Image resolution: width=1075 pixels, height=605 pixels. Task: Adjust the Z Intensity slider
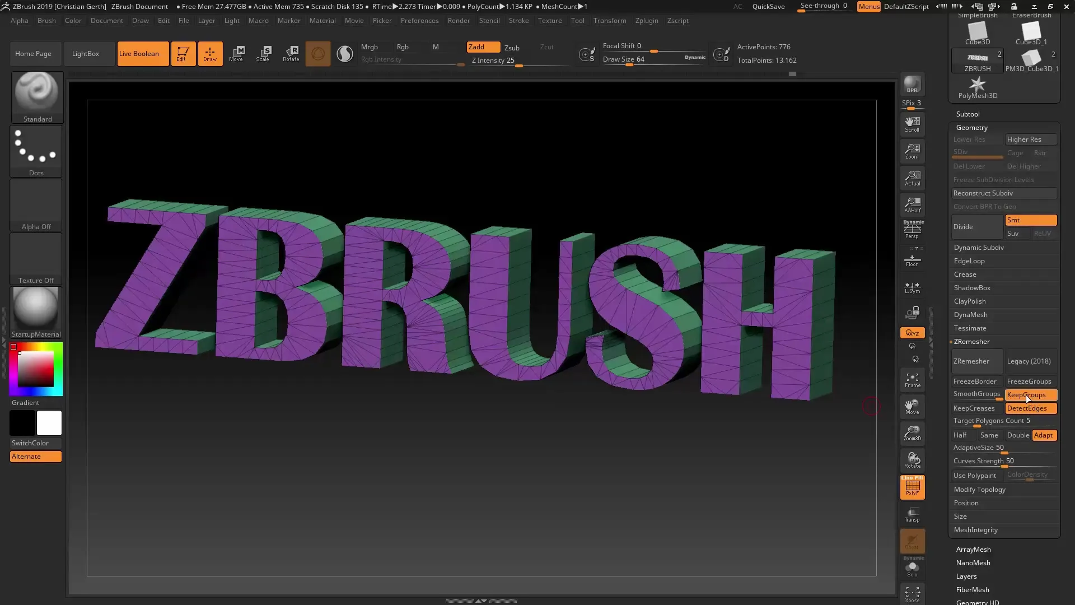pos(520,61)
